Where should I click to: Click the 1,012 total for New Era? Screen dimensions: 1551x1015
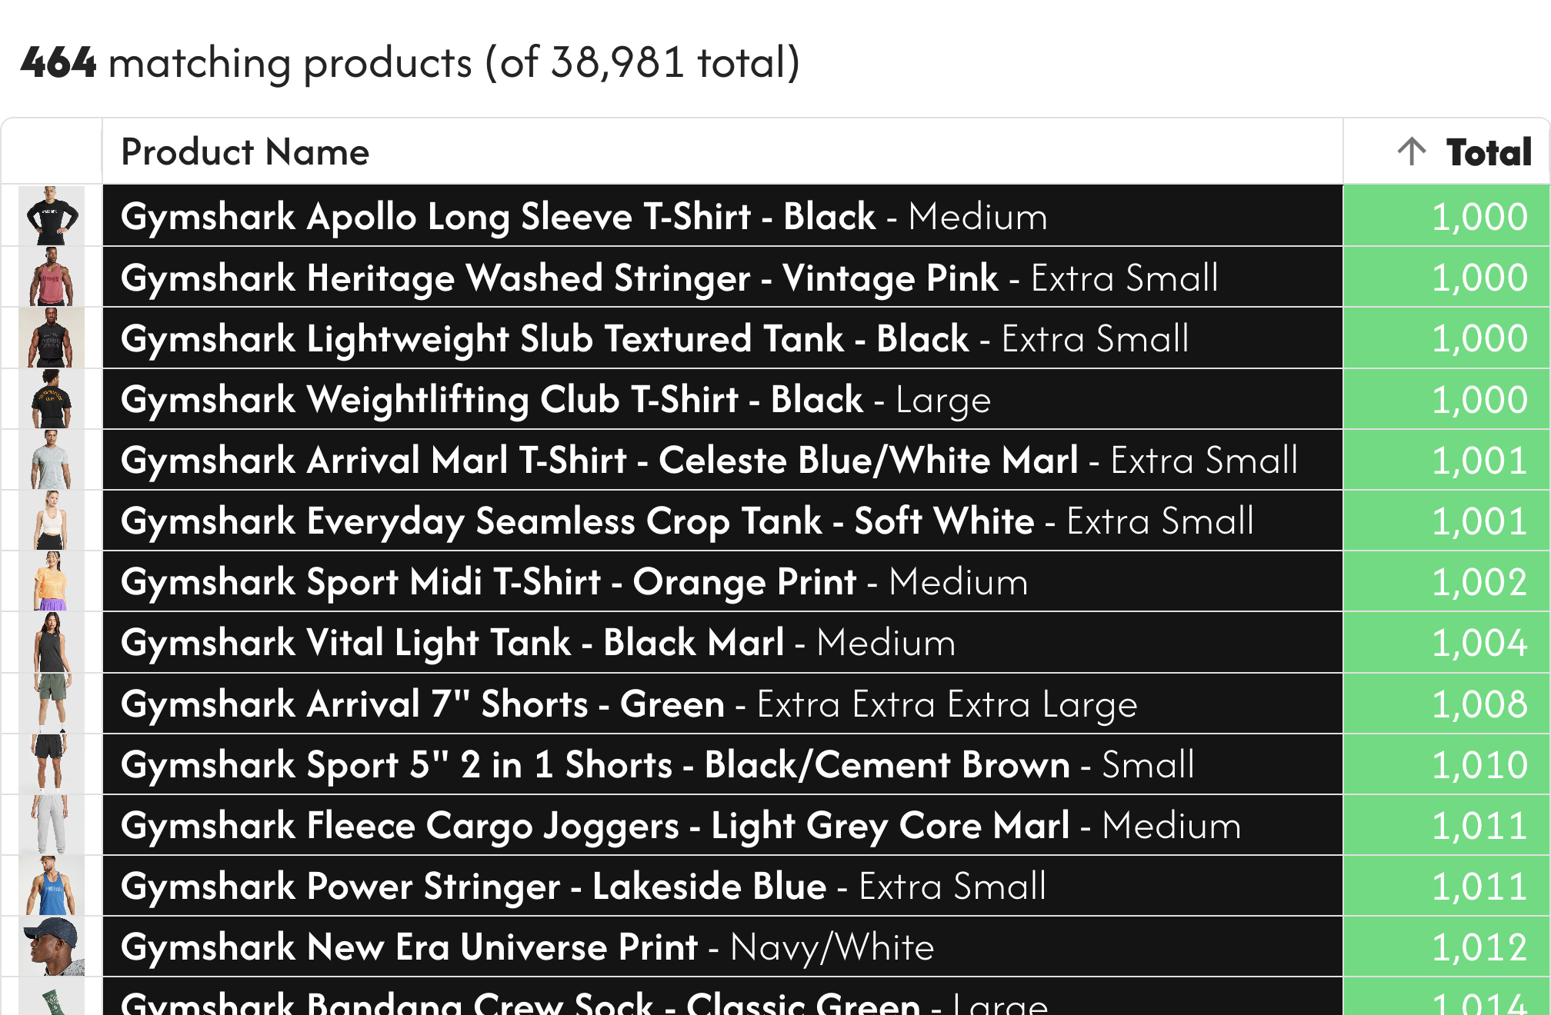(1479, 947)
